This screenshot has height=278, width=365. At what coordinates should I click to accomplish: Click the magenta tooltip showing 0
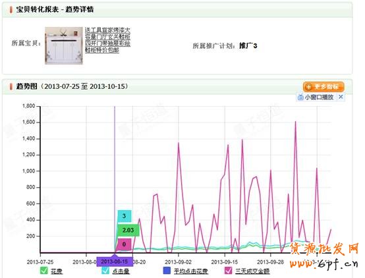[124, 244]
